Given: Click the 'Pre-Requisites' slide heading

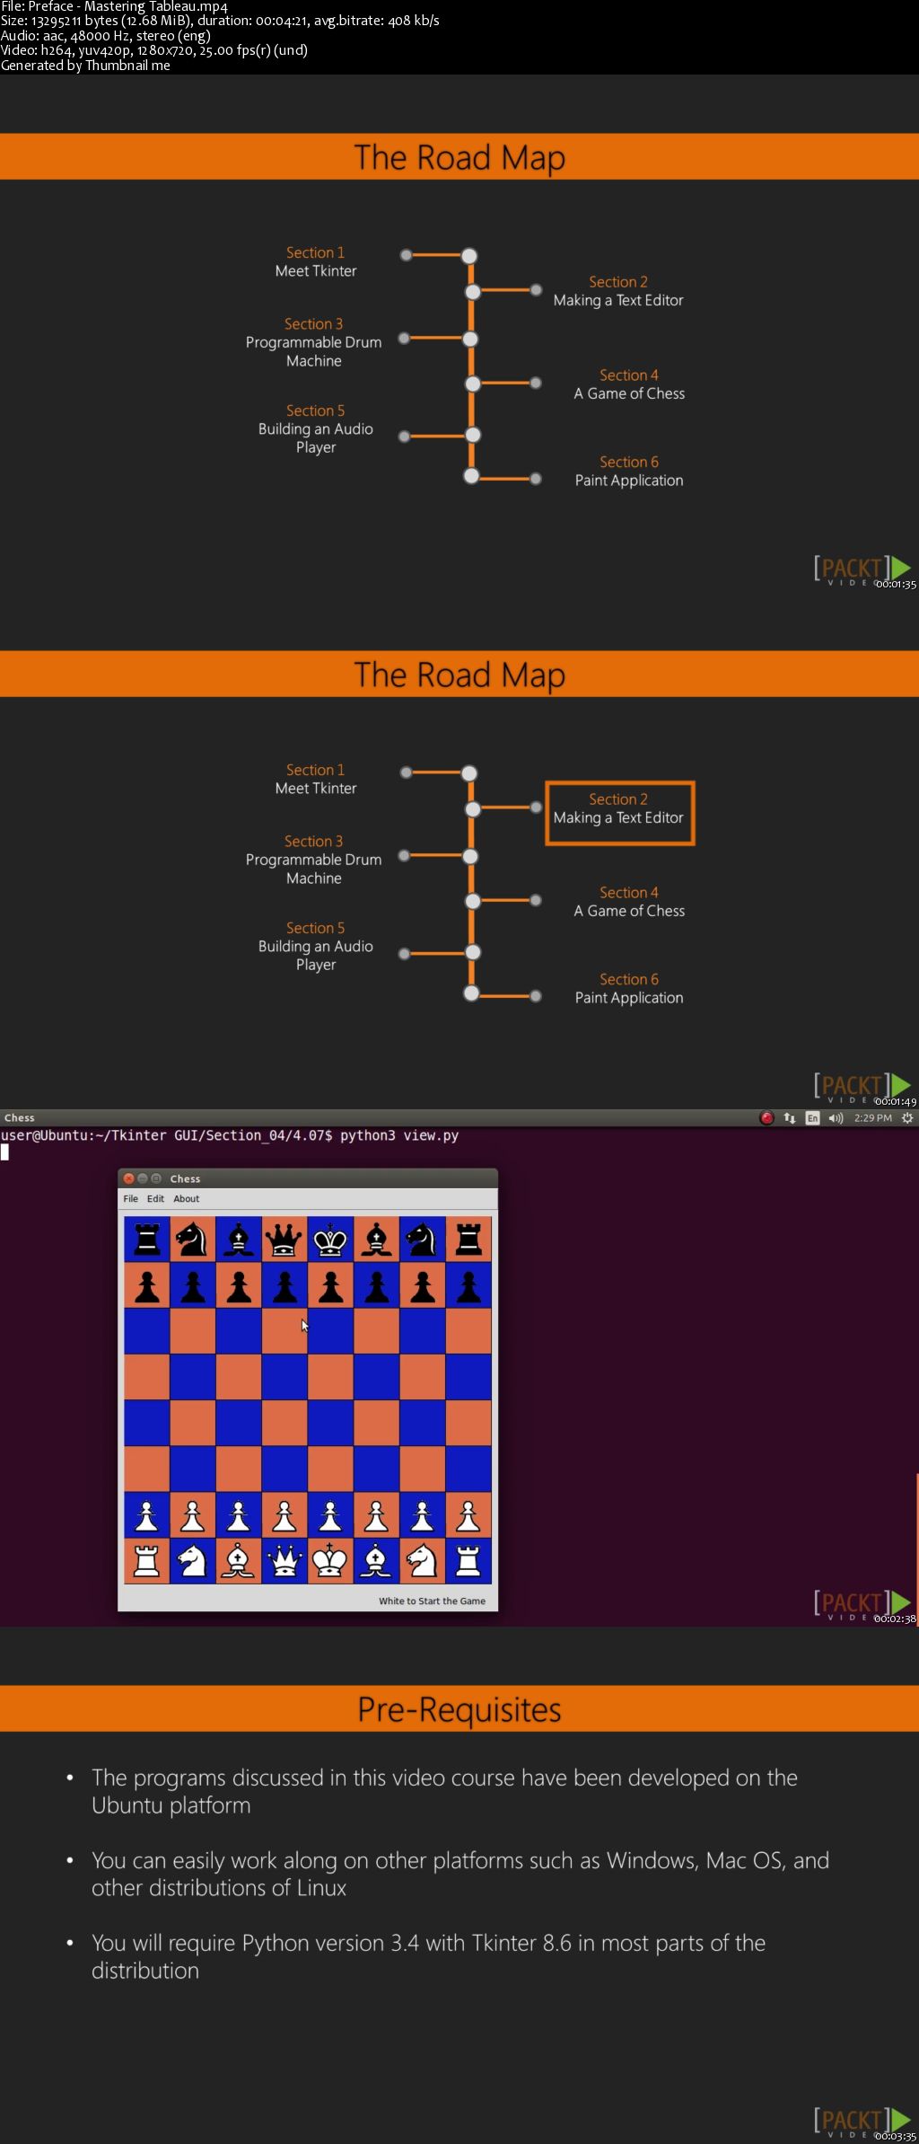Looking at the screenshot, I should [x=459, y=1708].
